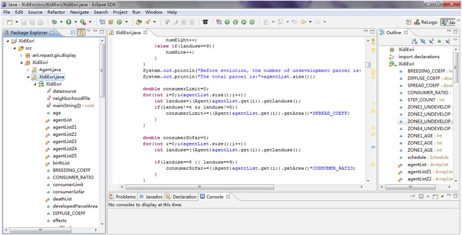The image size is (462, 235).
Task: Switch to the Javadoc tab
Action: pyautogui.click(x=151, y=197)
